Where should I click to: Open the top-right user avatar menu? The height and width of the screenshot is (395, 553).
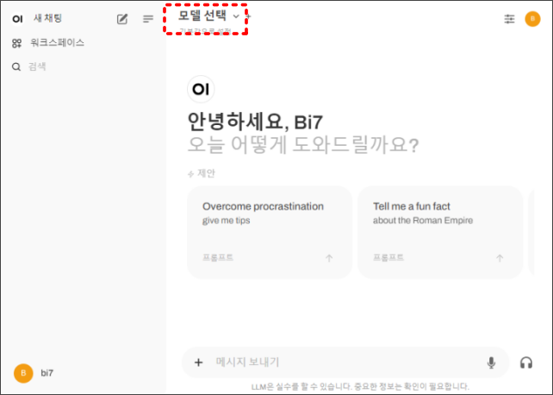532,19
